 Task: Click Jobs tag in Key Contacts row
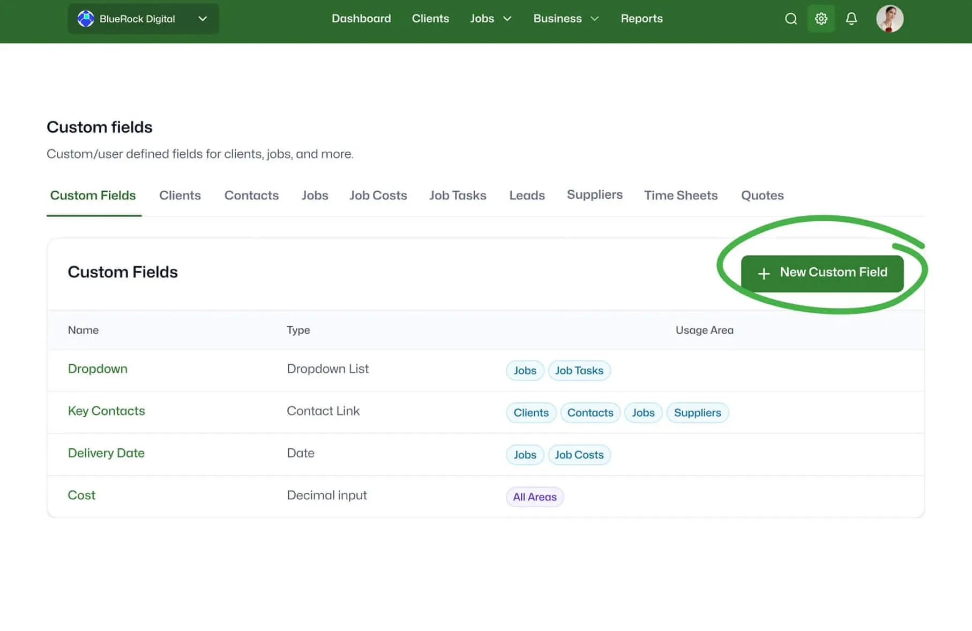643,413
